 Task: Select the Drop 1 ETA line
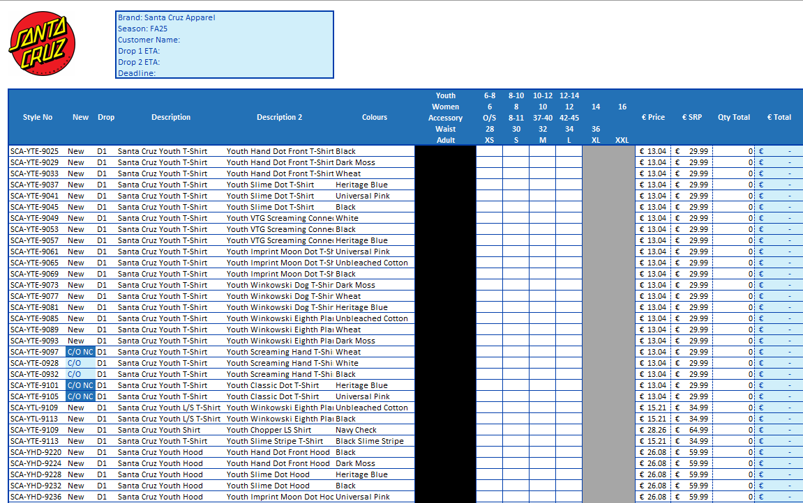click(139, 51)
